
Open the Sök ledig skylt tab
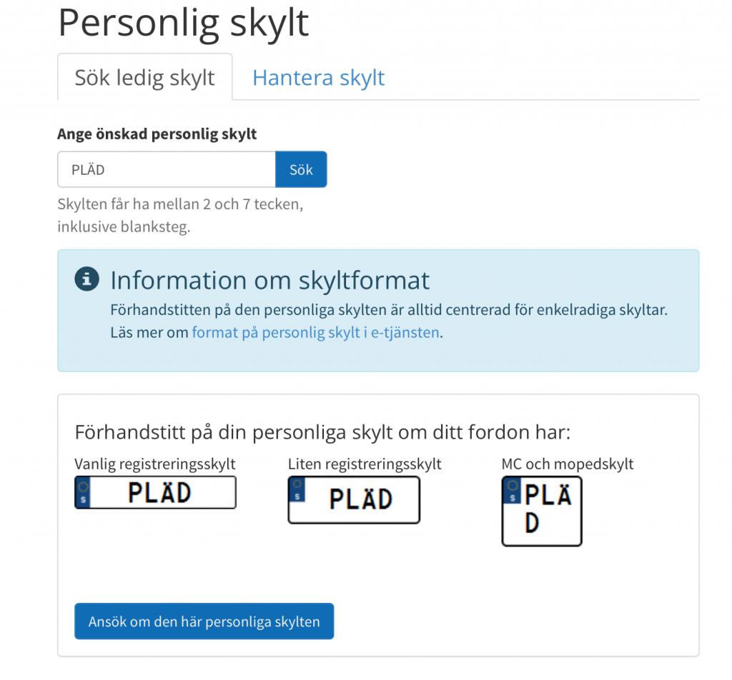(144, 77)
